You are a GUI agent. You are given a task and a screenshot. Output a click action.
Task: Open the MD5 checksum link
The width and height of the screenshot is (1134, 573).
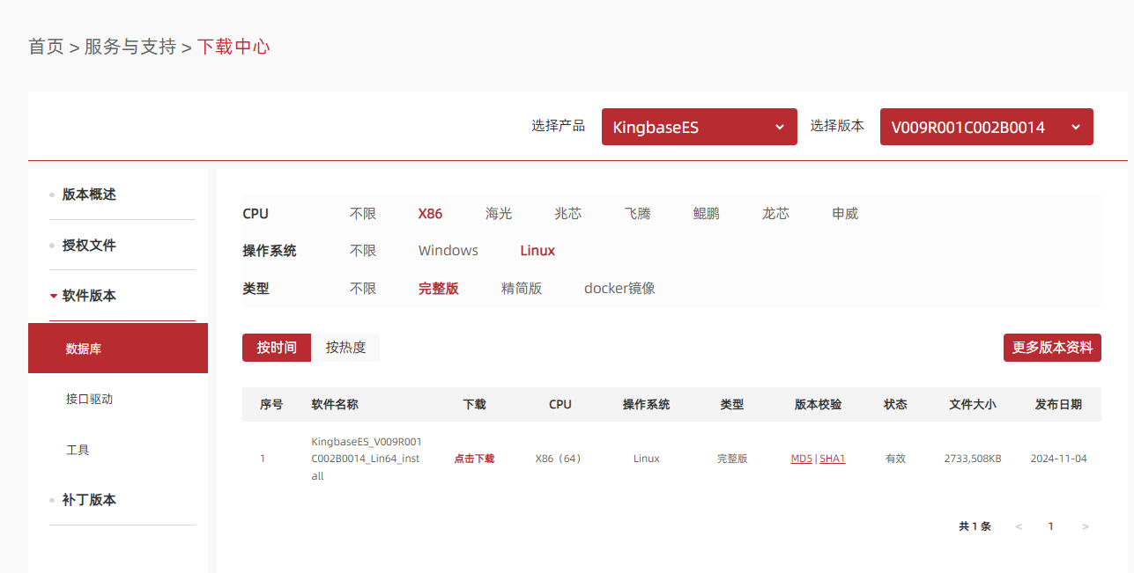[x=801, y=459]
